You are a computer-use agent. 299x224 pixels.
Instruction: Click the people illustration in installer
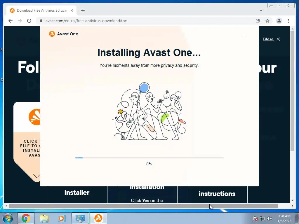(x=149, y=111)
